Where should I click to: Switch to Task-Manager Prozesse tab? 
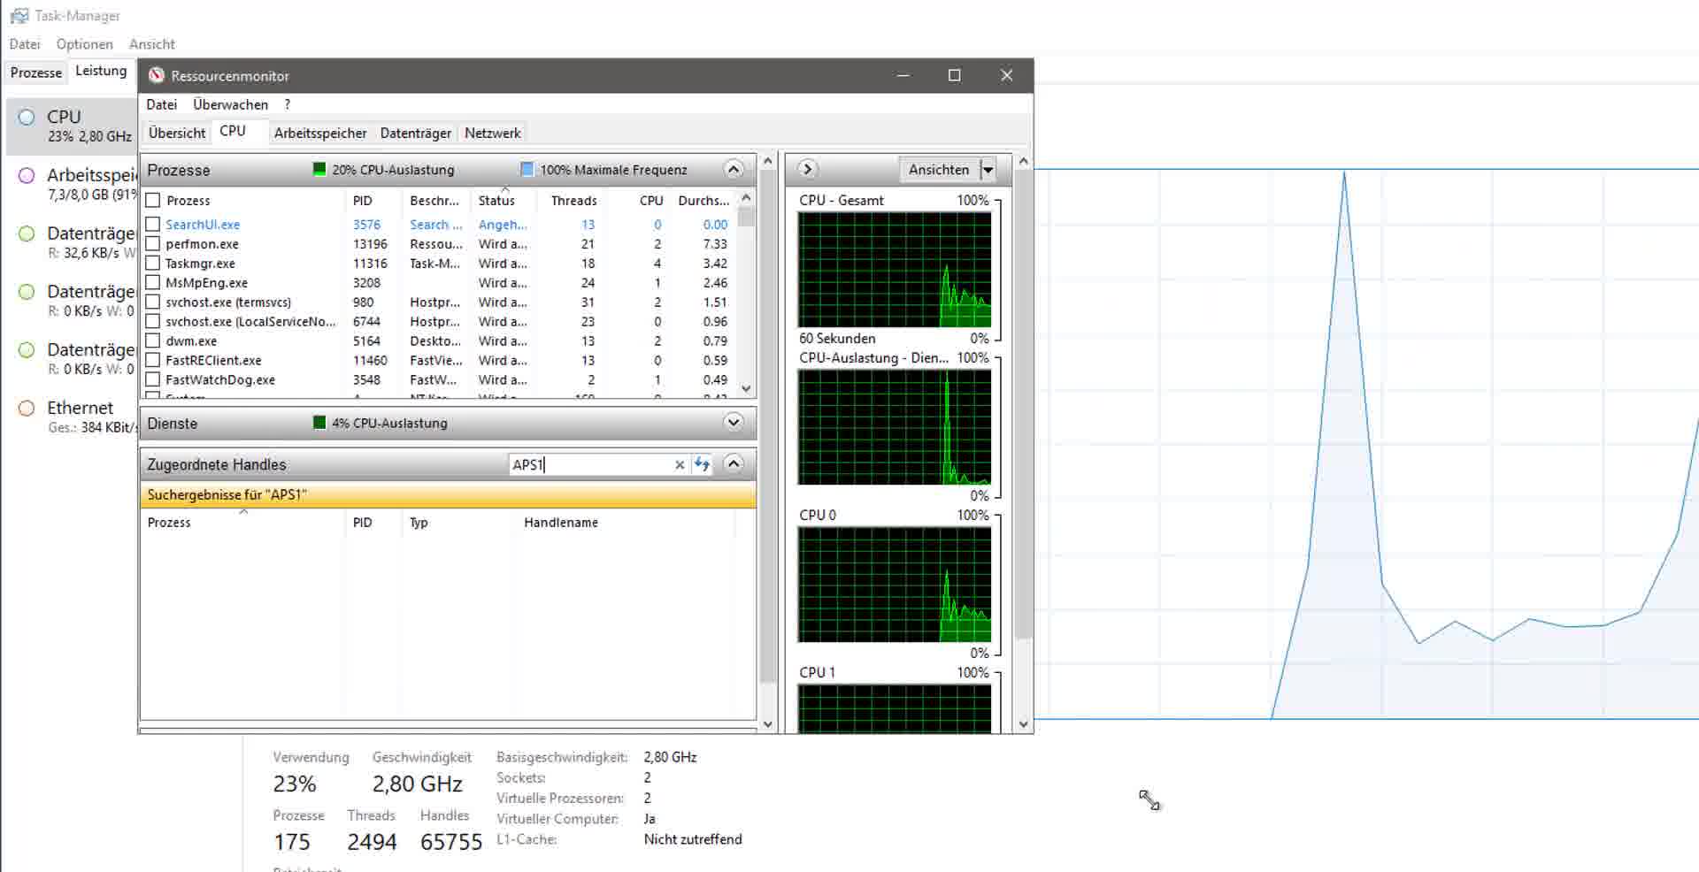click(36, 73)
